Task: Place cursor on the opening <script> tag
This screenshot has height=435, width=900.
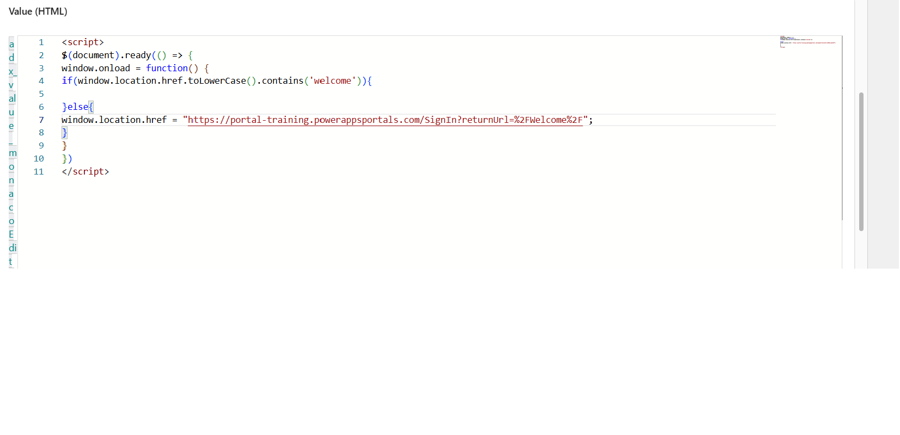Action: pyautogui.click(x=83, y=42)
